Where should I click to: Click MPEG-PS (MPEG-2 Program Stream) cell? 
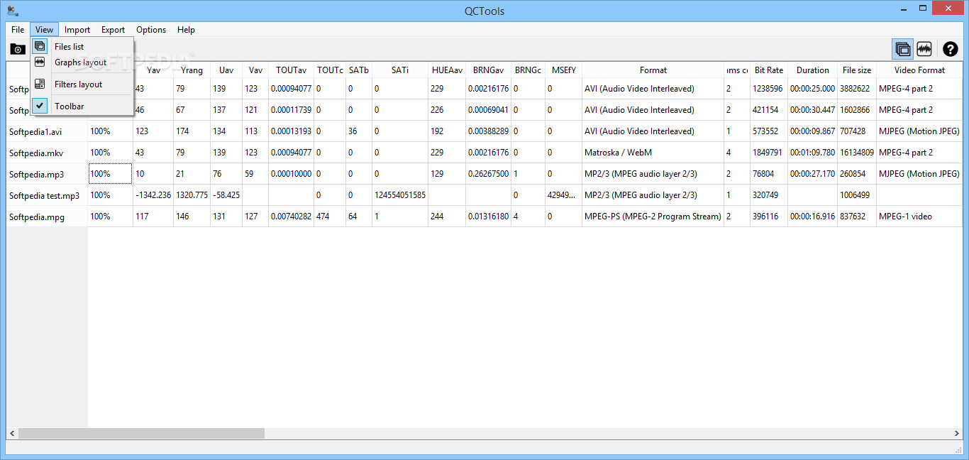tap(653, 217)
